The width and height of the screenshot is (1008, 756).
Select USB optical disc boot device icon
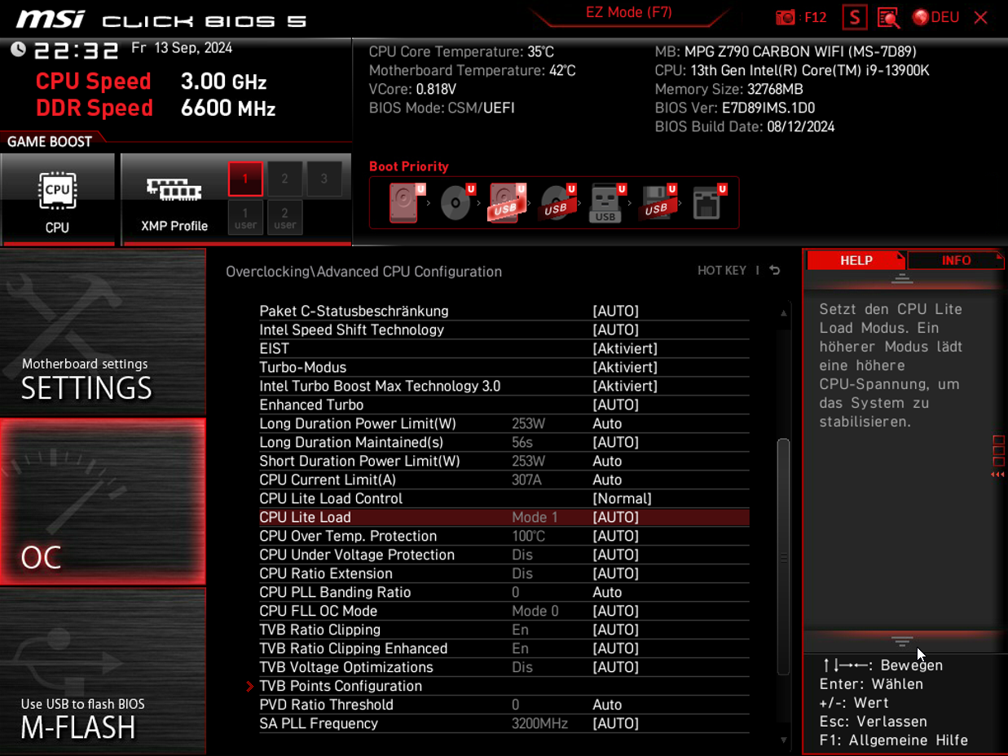pos(557,202)
